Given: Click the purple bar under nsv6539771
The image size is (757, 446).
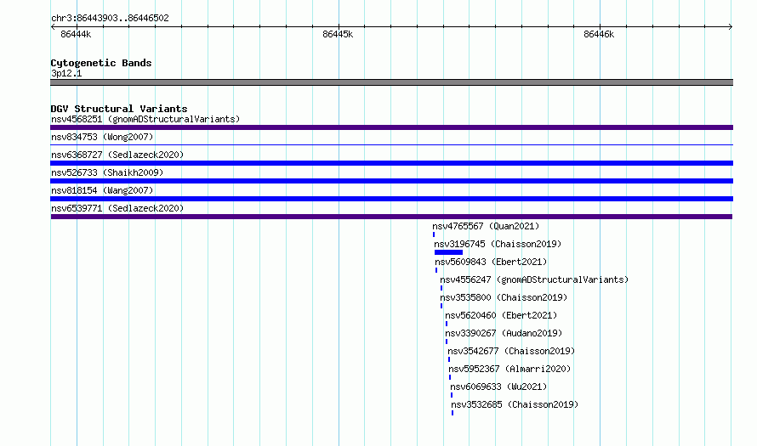Looking at the screenshot, I should [391, 217].
